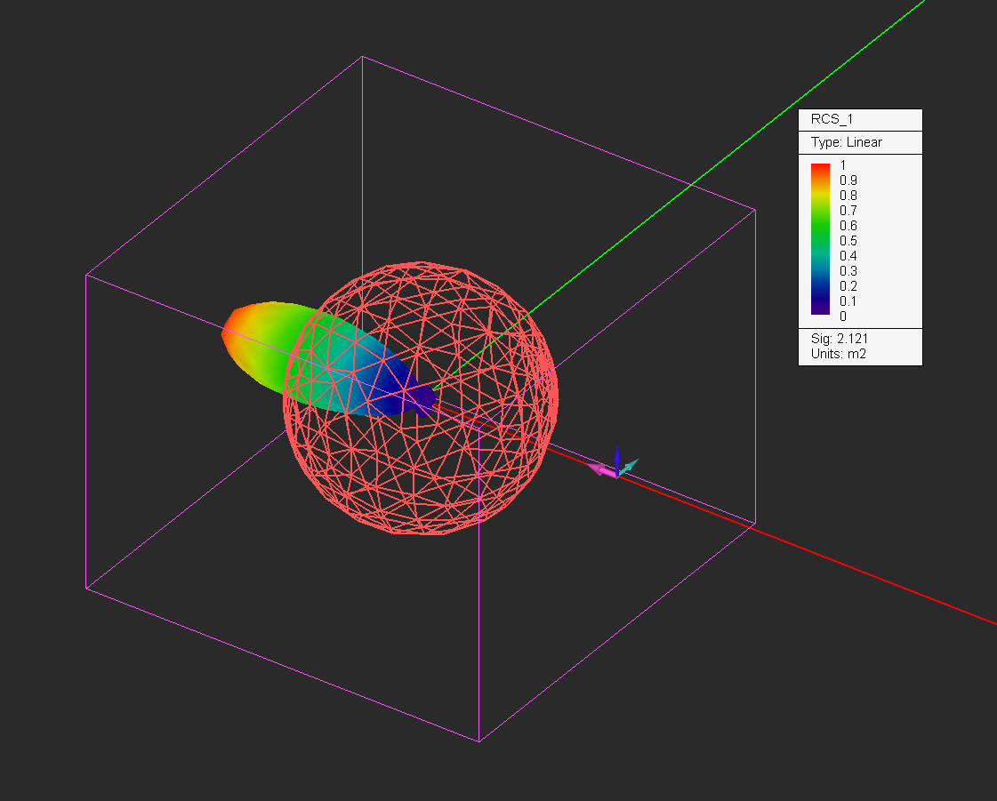Click the 'Type: Linear' legend row

pyautogui.click(x=847, y=142)
